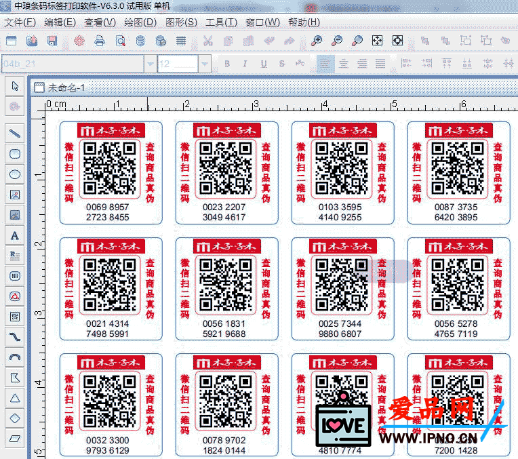Toggle strikethrough S formatting
Viewport: 518px width, 459px height.
282,64
